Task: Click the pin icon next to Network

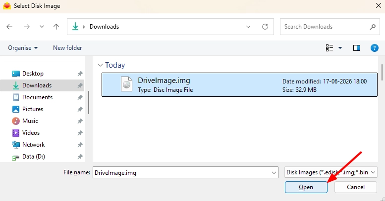Action: tap(80, 145)
